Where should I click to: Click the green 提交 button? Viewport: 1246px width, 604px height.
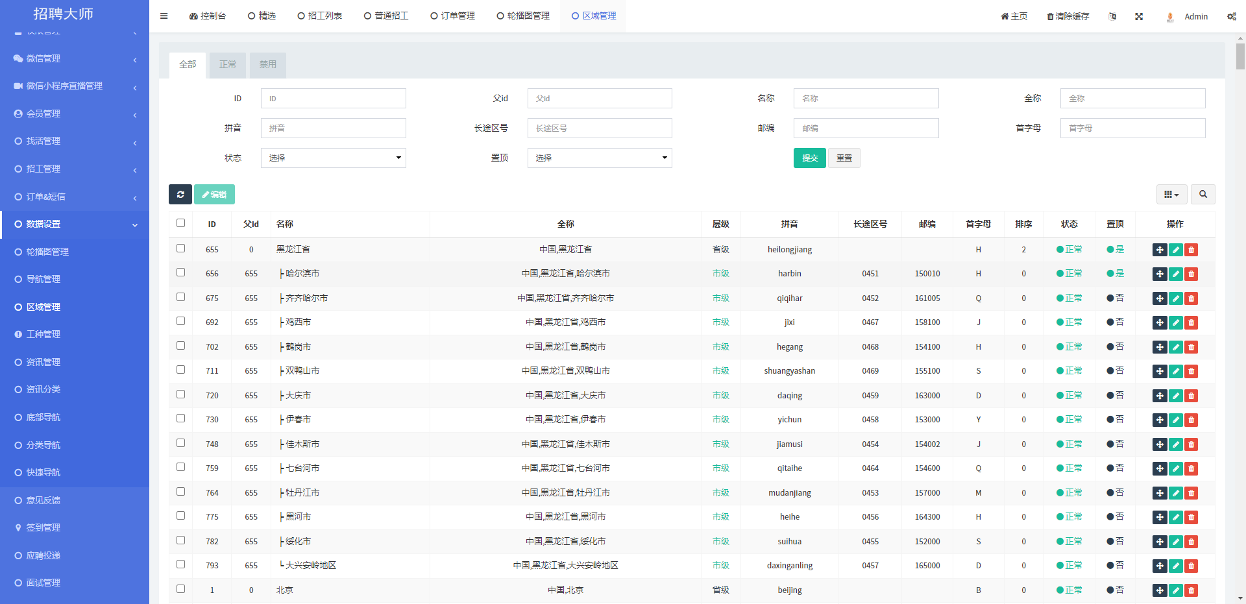pos(809,158)
